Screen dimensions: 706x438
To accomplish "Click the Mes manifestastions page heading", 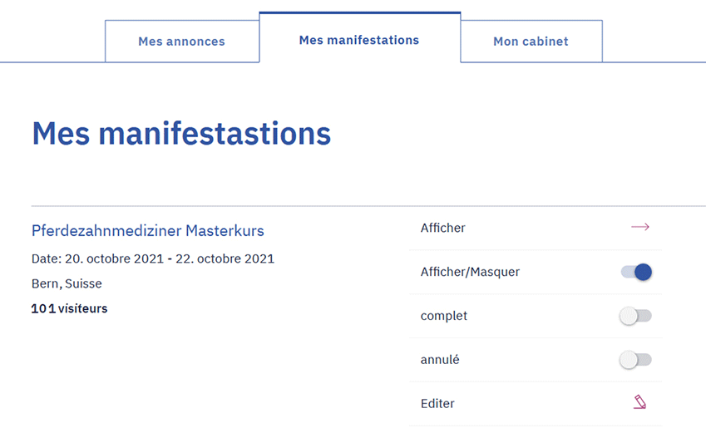I will [181, 134].
